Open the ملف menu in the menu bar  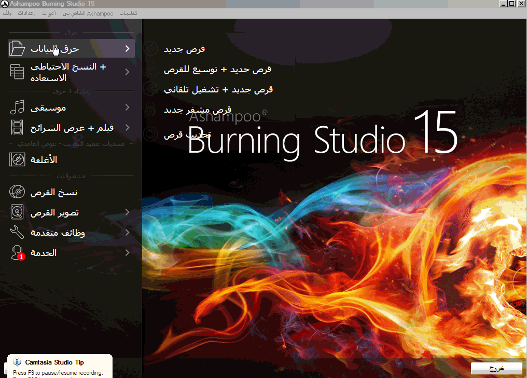tap(7, 13)
